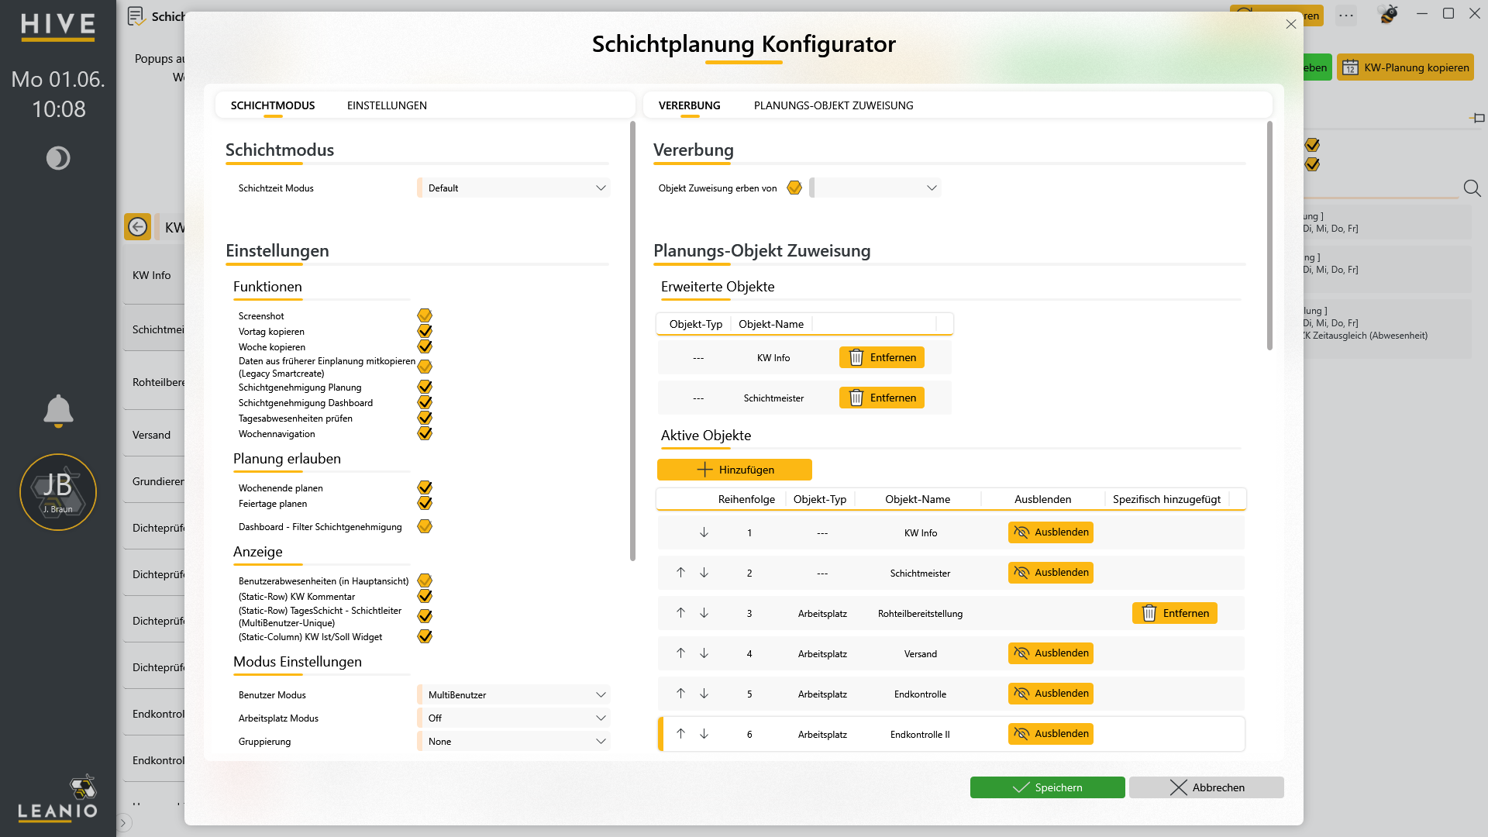Click the bee mascot icon
This screenshot has height=837, width=1488.
click(1388, 14)
